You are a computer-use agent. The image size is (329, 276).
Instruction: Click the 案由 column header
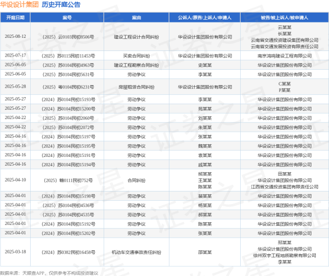pos(137,18)
